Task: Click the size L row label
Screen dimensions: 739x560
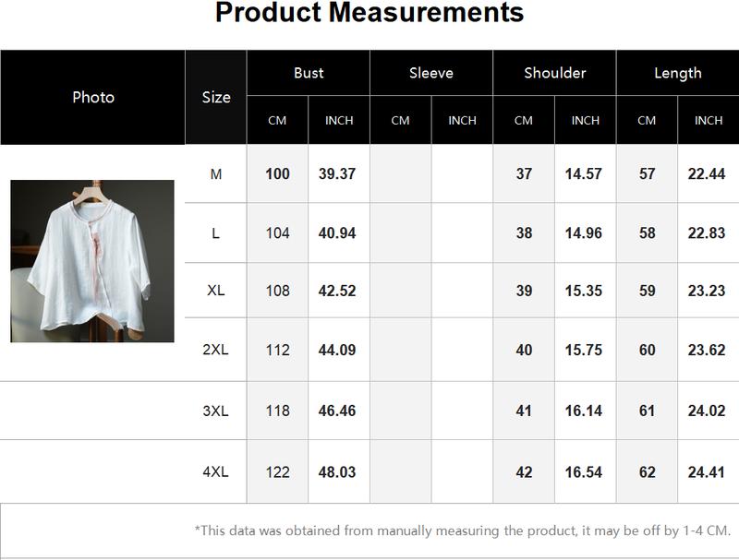Action: pos(216,233)
